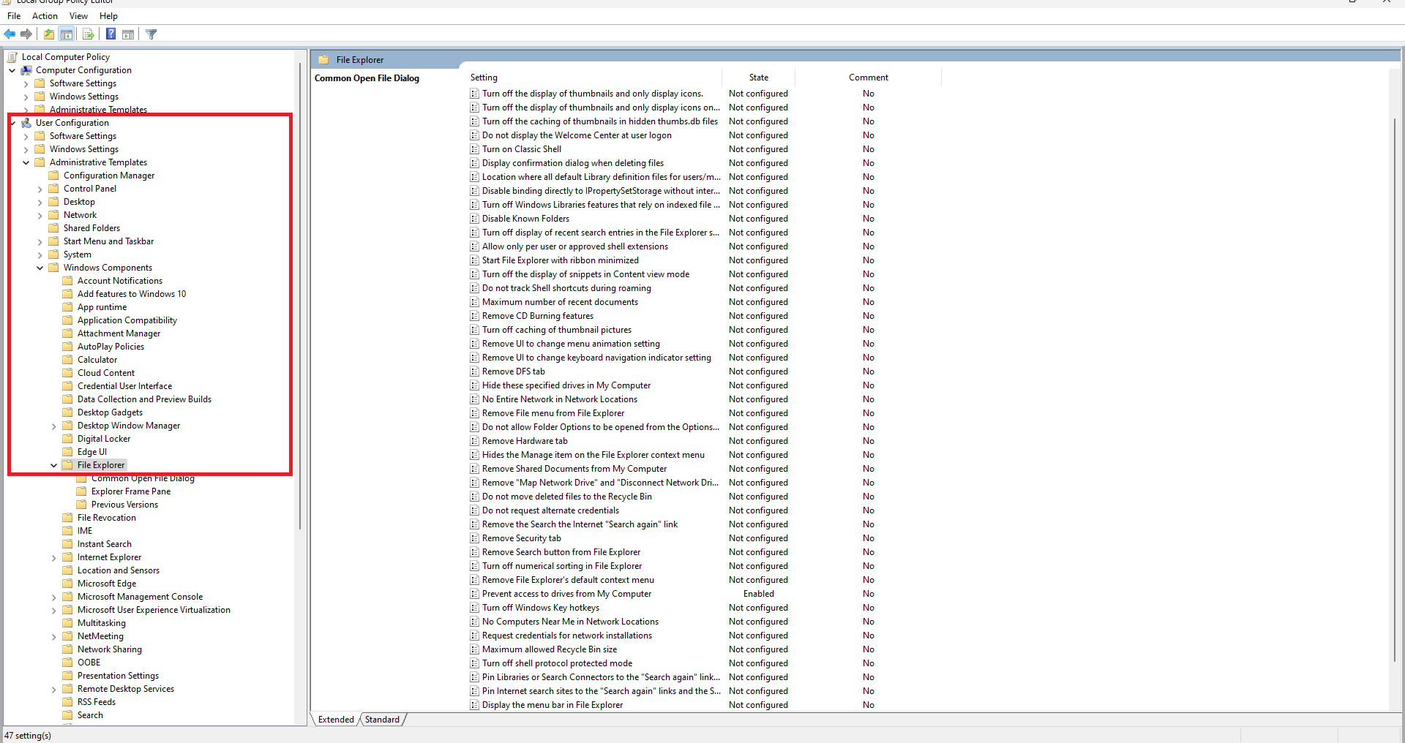Open the Help menu

tap(108, 16)
